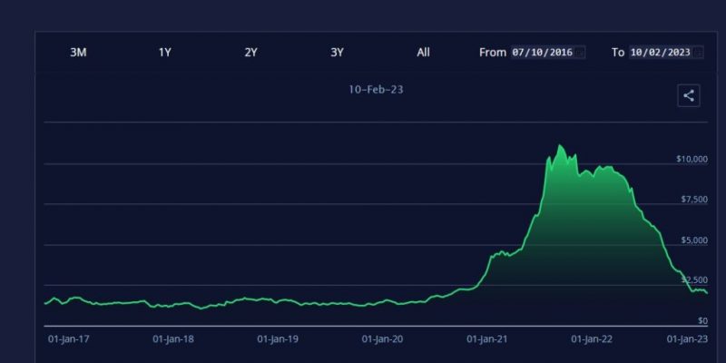
Task: Click the $7,500 axis label
Action: pos(694,199)
